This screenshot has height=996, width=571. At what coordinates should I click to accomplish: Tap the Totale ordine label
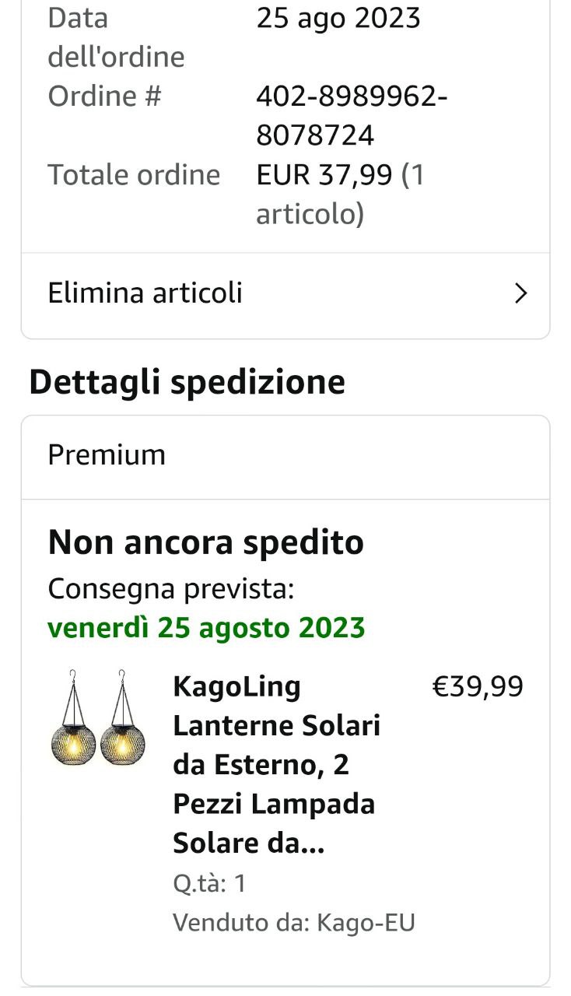tap(135, 174)
